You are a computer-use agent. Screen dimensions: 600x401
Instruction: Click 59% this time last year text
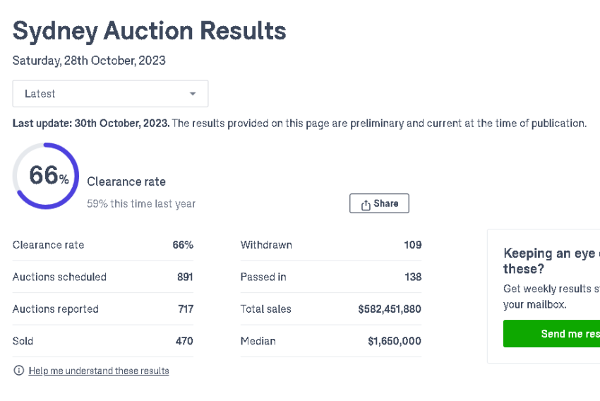(141, 203)
